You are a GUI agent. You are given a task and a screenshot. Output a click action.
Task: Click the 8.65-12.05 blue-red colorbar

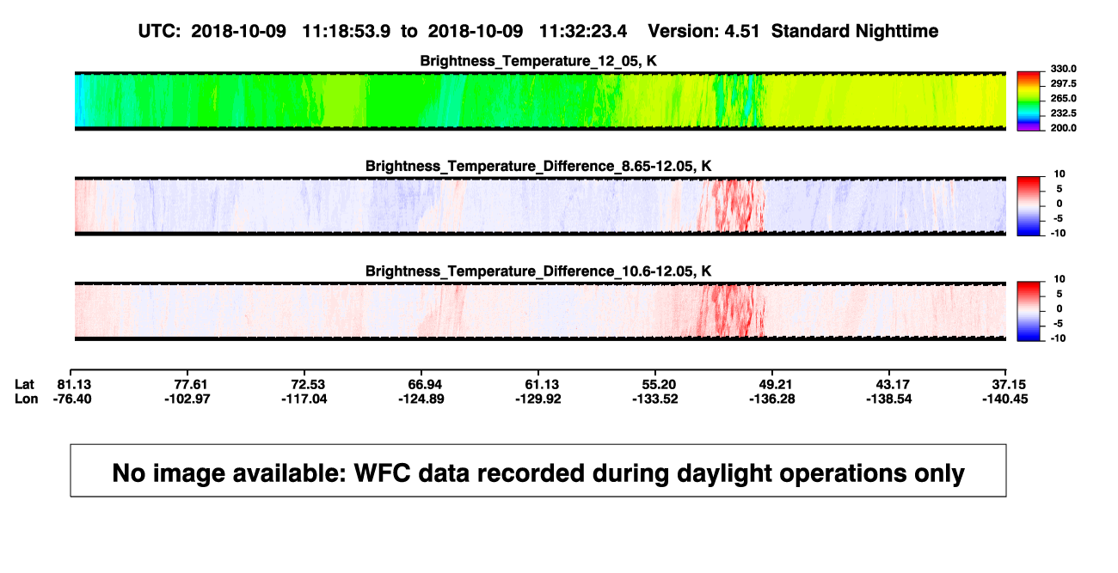click(x=1030, y=206)
